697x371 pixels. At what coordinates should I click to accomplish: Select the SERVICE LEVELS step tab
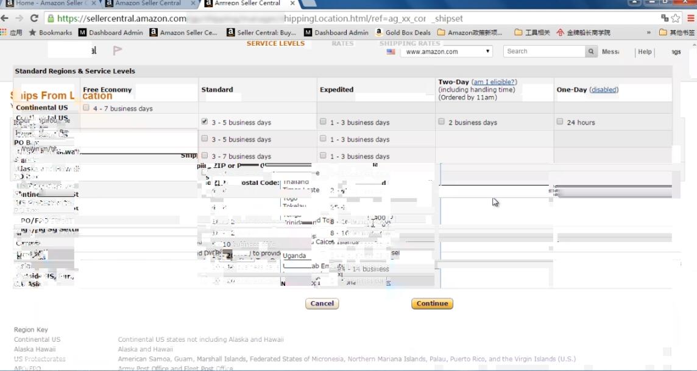(x=275, y=44)
